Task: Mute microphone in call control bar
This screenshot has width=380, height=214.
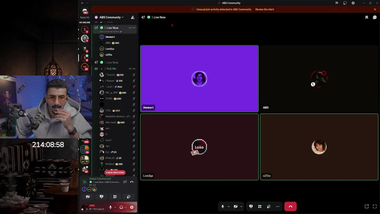Action: point(223,207)
